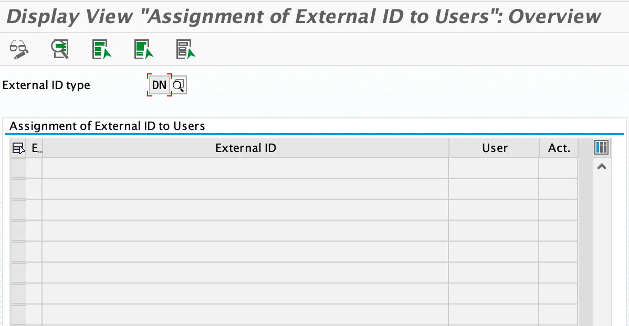Image resolution: width=629 pixels, height=326 pixels.
Task: Click the Act. column header
Action: [x=559, y=148]
